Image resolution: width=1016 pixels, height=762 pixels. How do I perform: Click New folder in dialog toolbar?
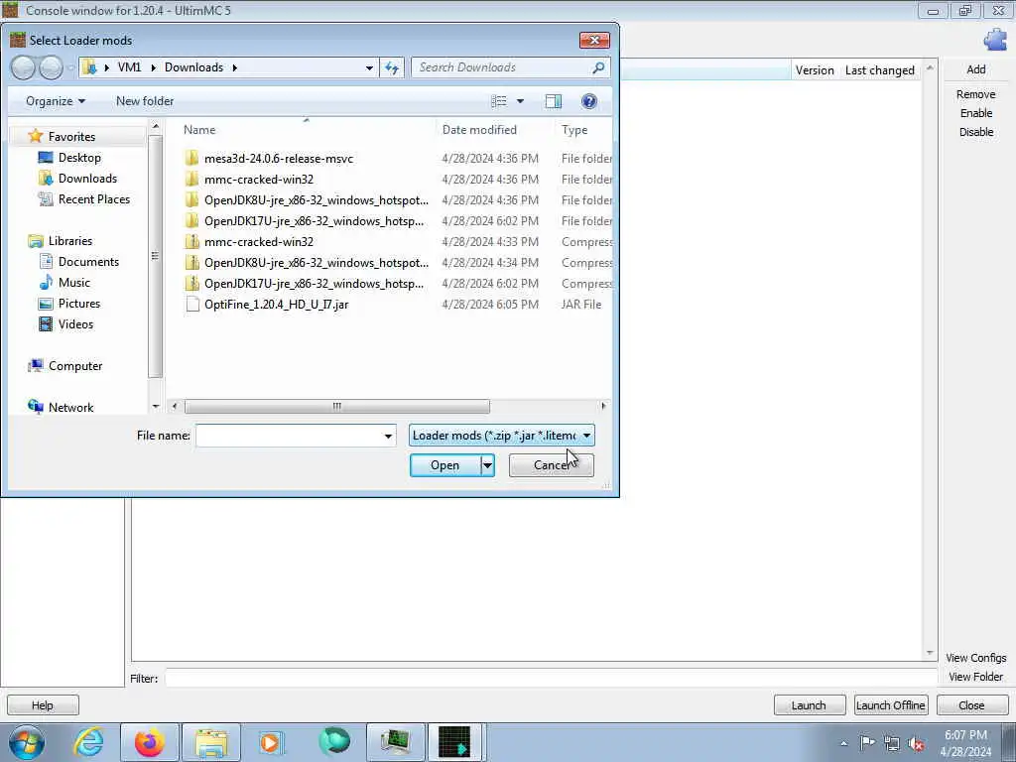[x=145, y=101]
